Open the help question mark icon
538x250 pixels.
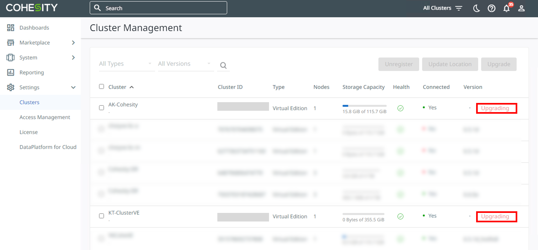pos(491,8)
